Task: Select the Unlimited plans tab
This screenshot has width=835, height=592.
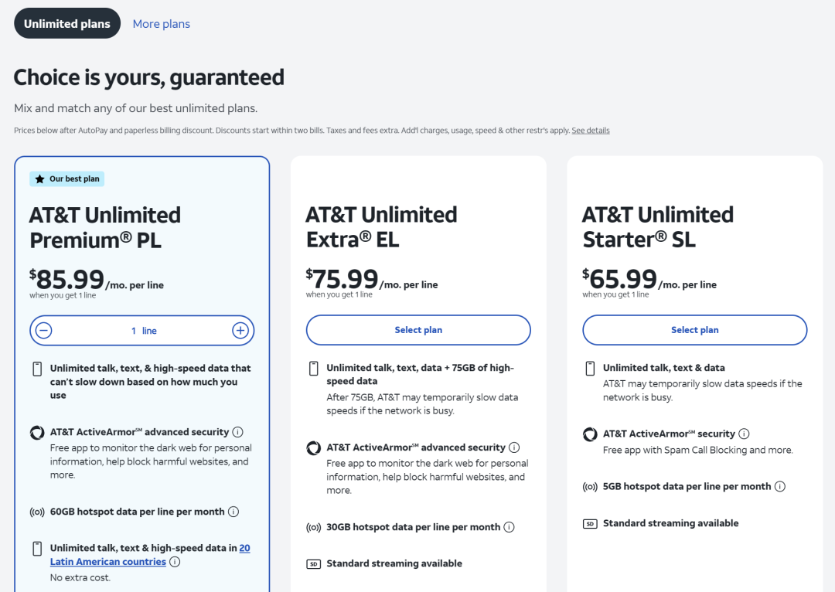Action: pyautogui.click(x=67, y=23)
